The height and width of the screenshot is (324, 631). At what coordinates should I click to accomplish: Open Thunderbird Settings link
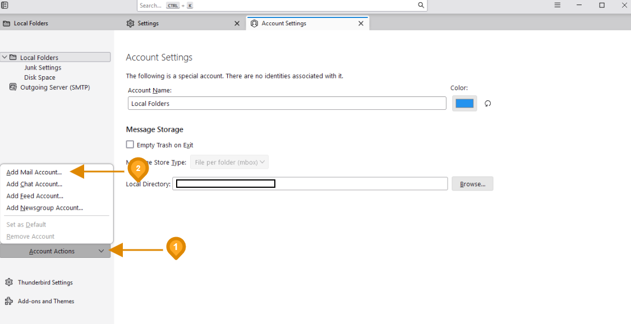(45, 282)
